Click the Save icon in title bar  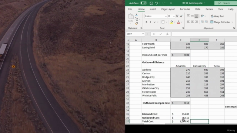(151, 3)
